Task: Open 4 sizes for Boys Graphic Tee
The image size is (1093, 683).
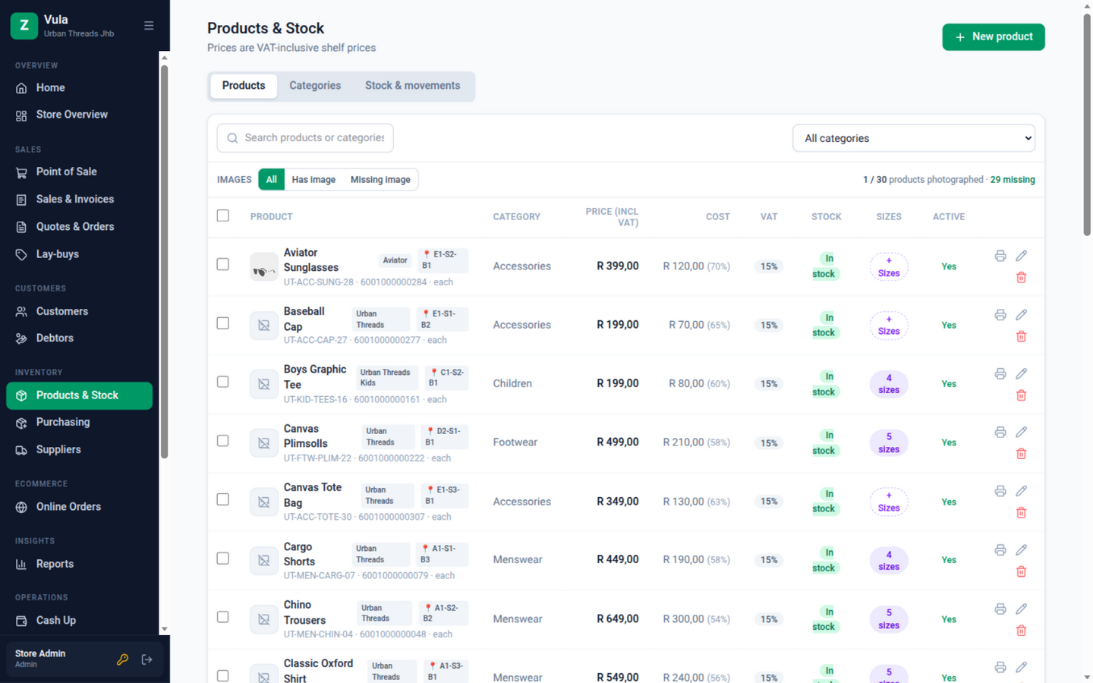Action: pyautogui.click(x=889, y=384)
